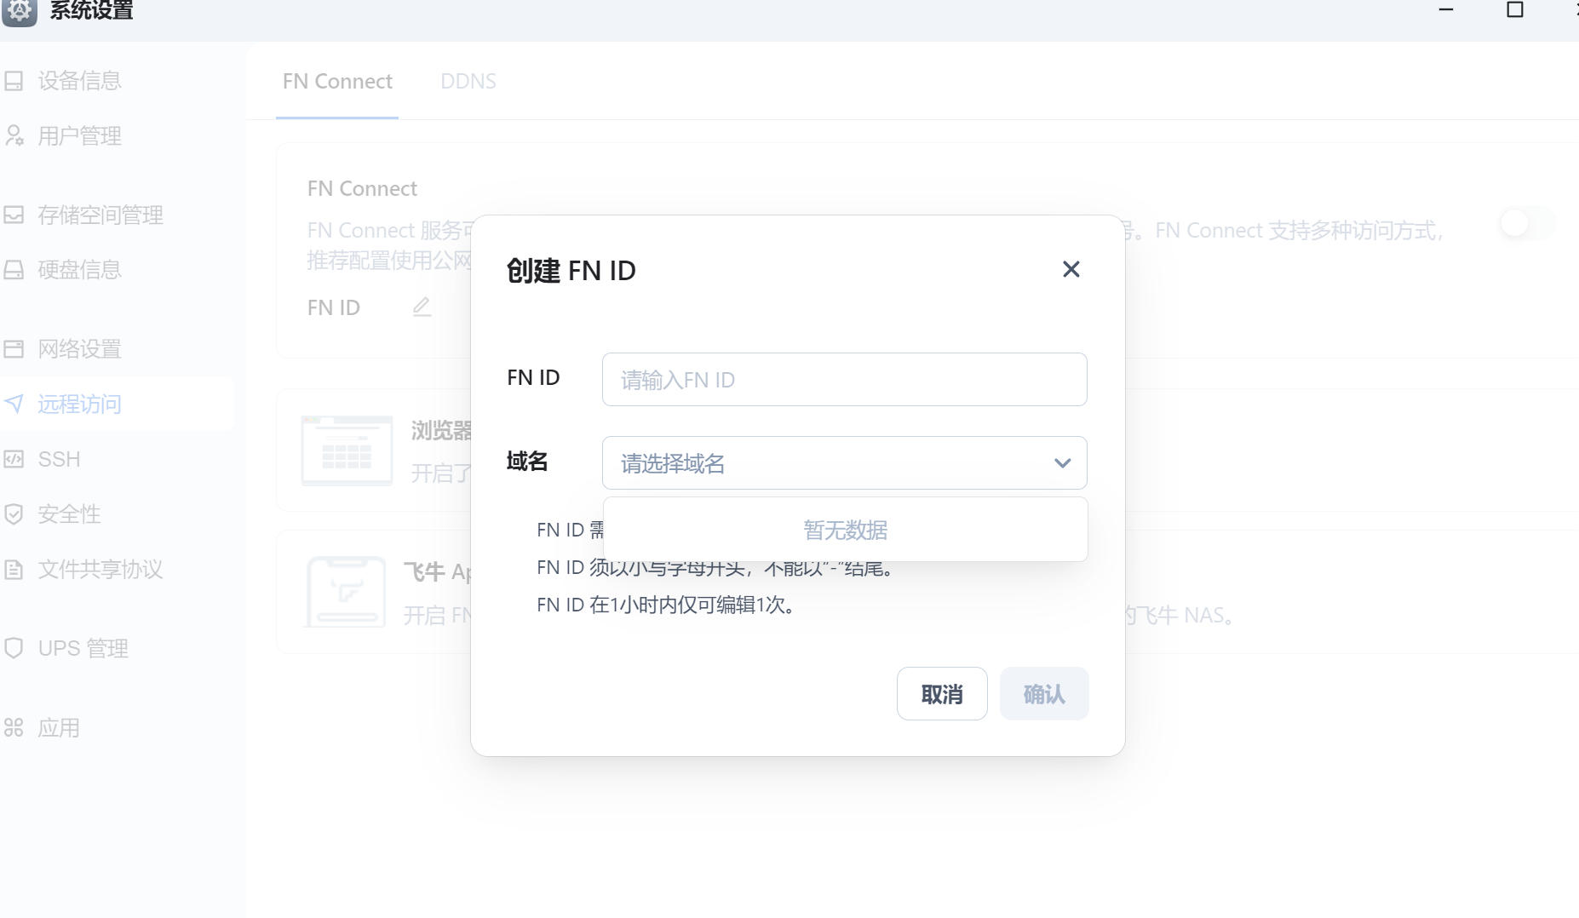Click the FN ID 在1小时内仅可编辑1次 hint

point(666,605)
